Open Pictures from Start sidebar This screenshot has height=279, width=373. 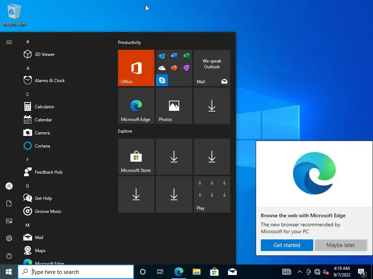tap(9, 221)
